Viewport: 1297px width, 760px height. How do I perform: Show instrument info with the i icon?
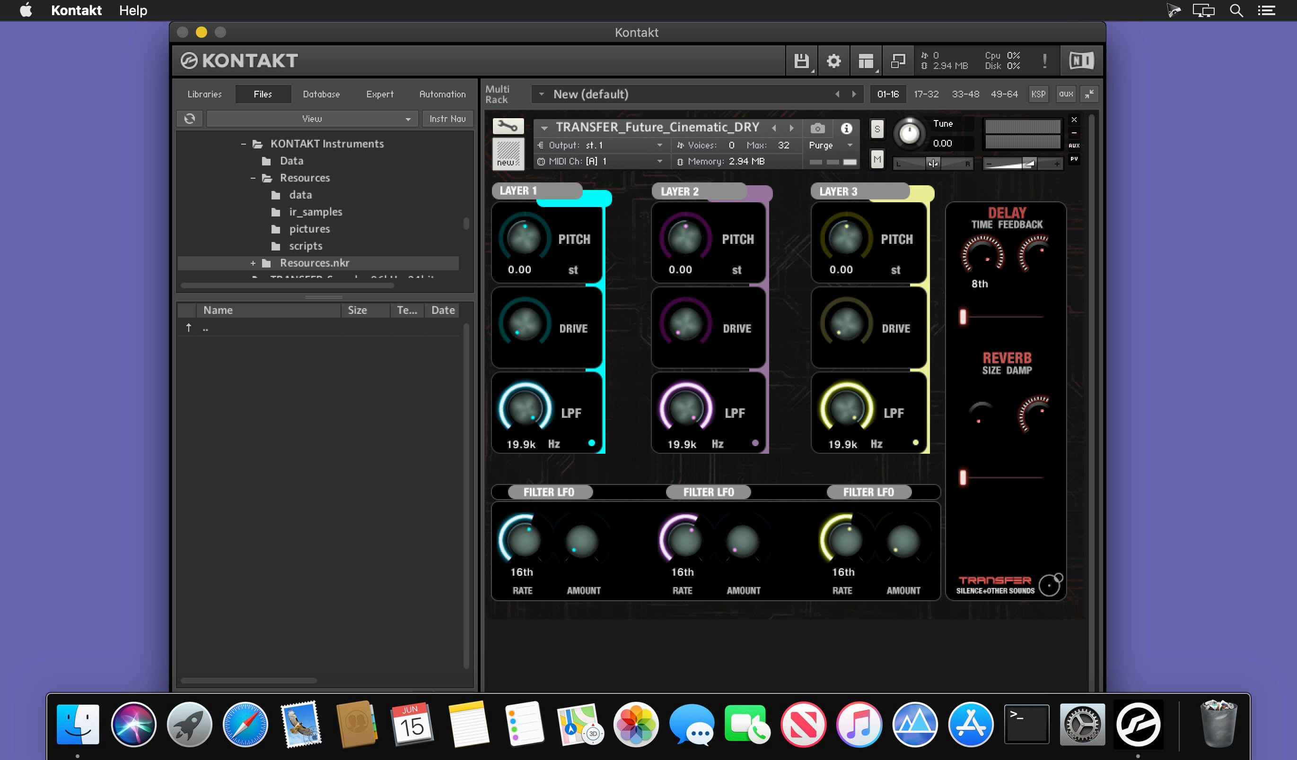click(x=846, y=128)
